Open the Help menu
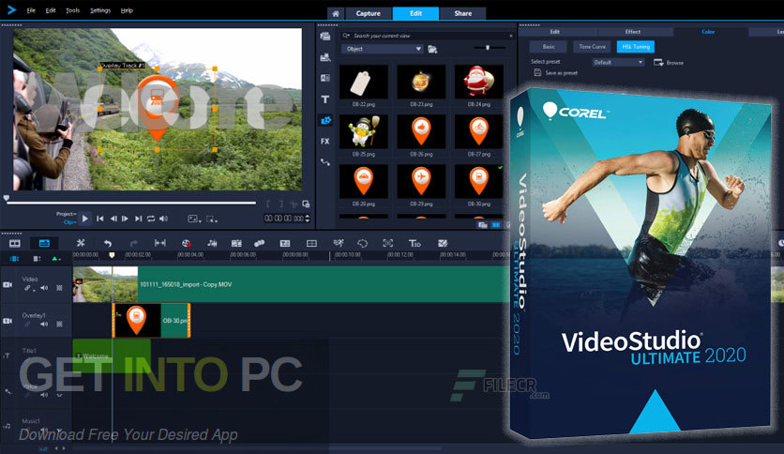Screen dimensions: 784x454 (127, 10)
